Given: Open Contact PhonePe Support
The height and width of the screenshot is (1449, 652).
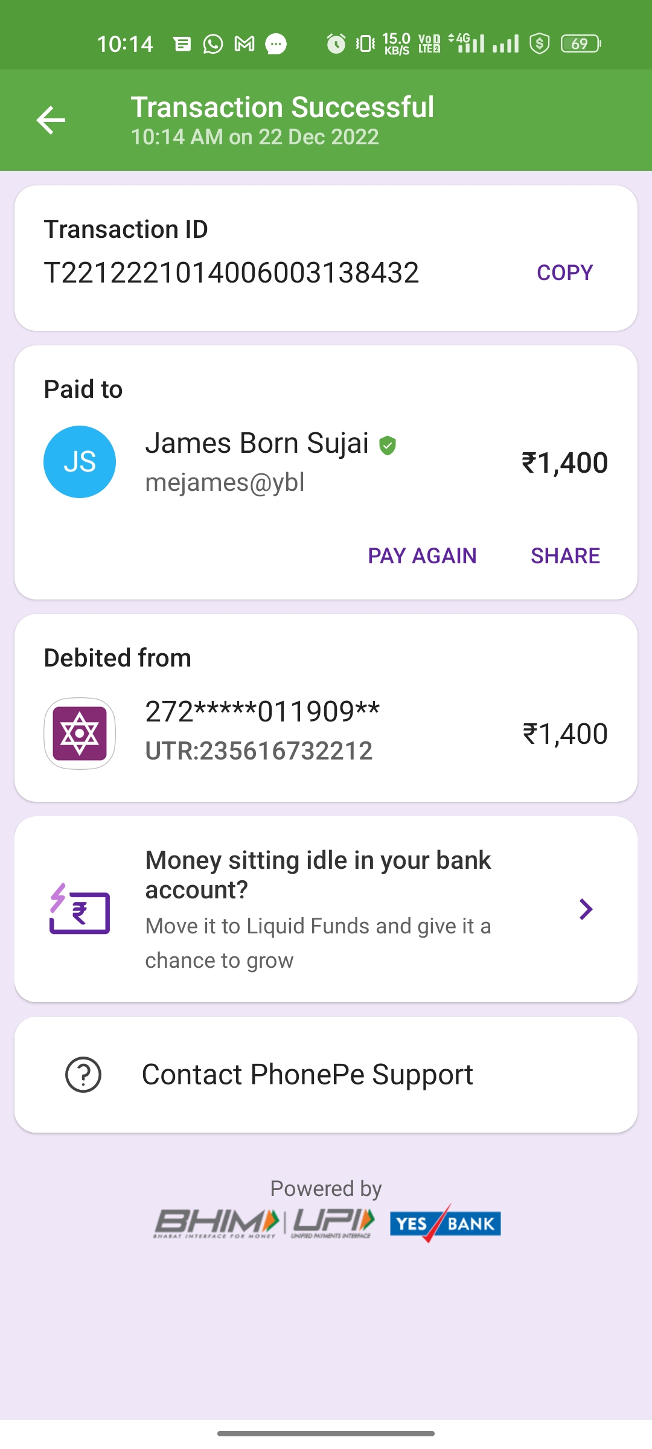Looking at the screenshot, I should click(307, 1075).
